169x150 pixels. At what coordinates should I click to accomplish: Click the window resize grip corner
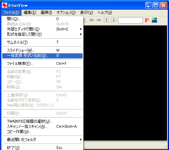click(x=165, y=147)
